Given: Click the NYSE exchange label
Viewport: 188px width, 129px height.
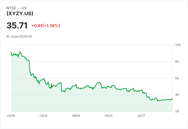Looking at the screenshot, I should 11,8.
